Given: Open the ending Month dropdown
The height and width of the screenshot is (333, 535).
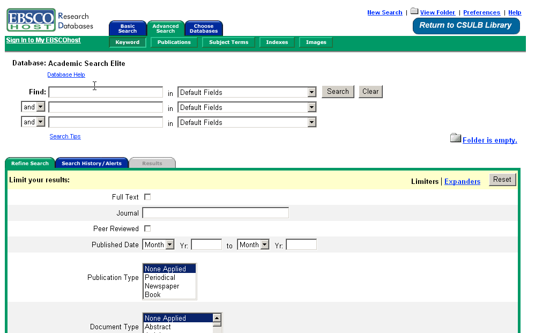Looking at the screenshot, I should pos(253,245).
